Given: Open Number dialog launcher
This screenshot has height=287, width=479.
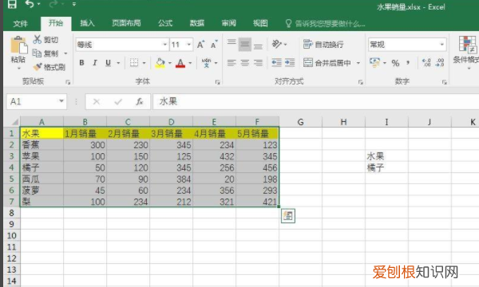Looking at the screenshot, I should [x=444, y=82].
